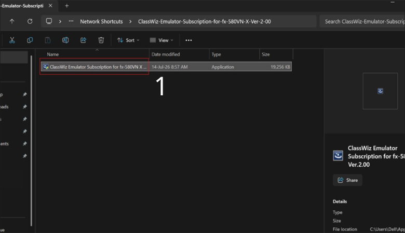The width and height of the screenshot is (405, 233).
Task: Click the File location path value
Action: tap(387, 229)
